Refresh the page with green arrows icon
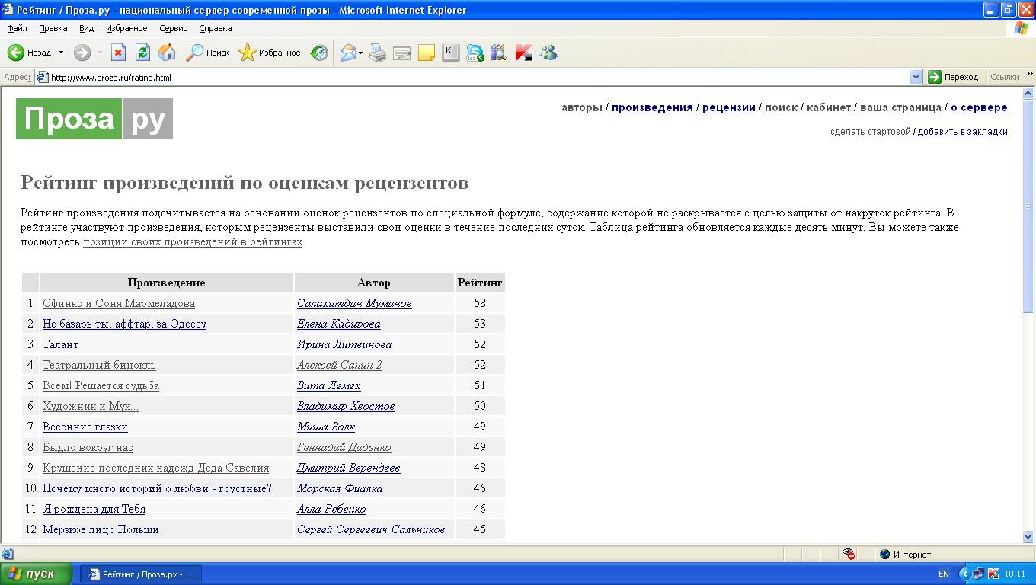Image resolution: width=1036 pixels, height=585 pixels. 142,53
